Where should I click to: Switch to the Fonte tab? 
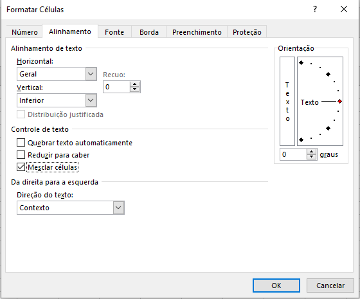114,32
